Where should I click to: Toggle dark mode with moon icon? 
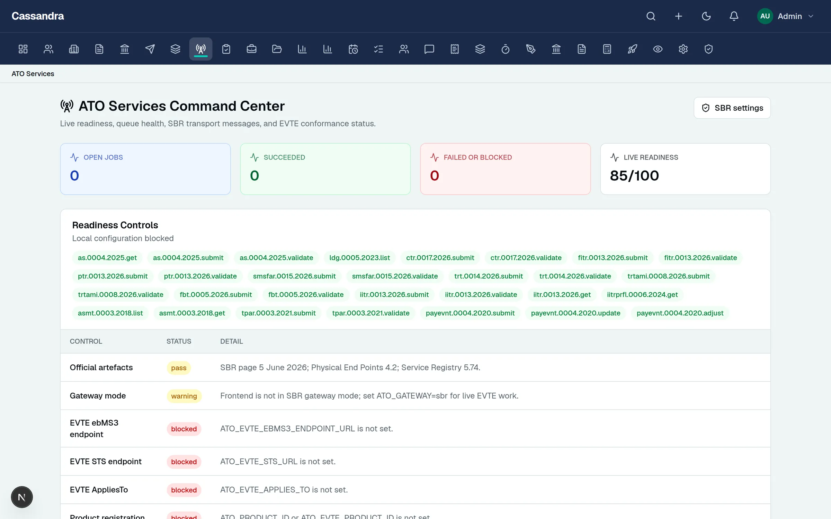pos(706,16)
